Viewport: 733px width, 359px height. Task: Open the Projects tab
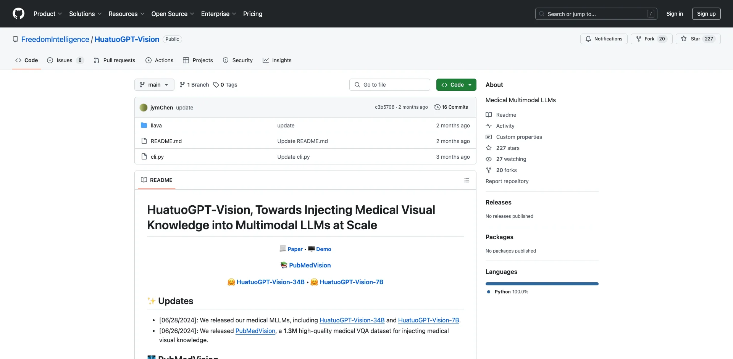tap(198, 60)
